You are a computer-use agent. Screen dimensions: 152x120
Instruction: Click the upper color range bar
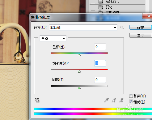[x=93, y=109]
